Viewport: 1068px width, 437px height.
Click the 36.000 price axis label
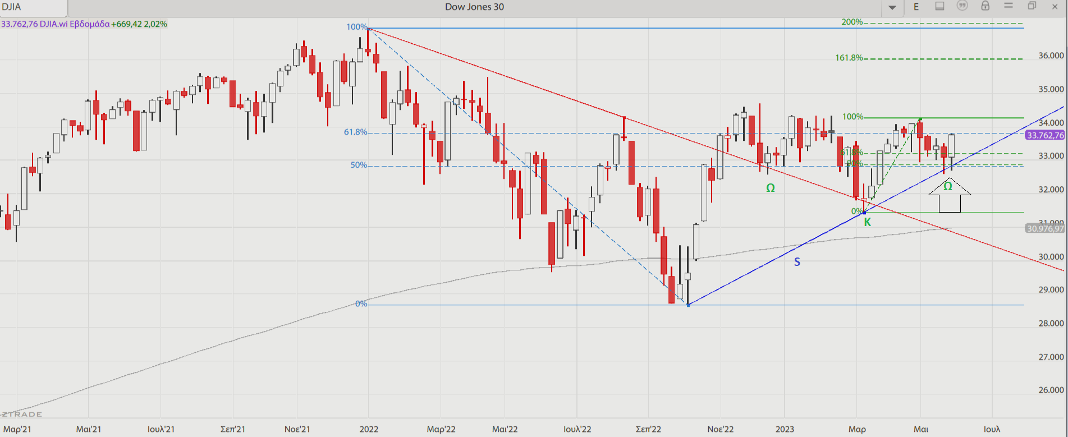click(1051, 56)
